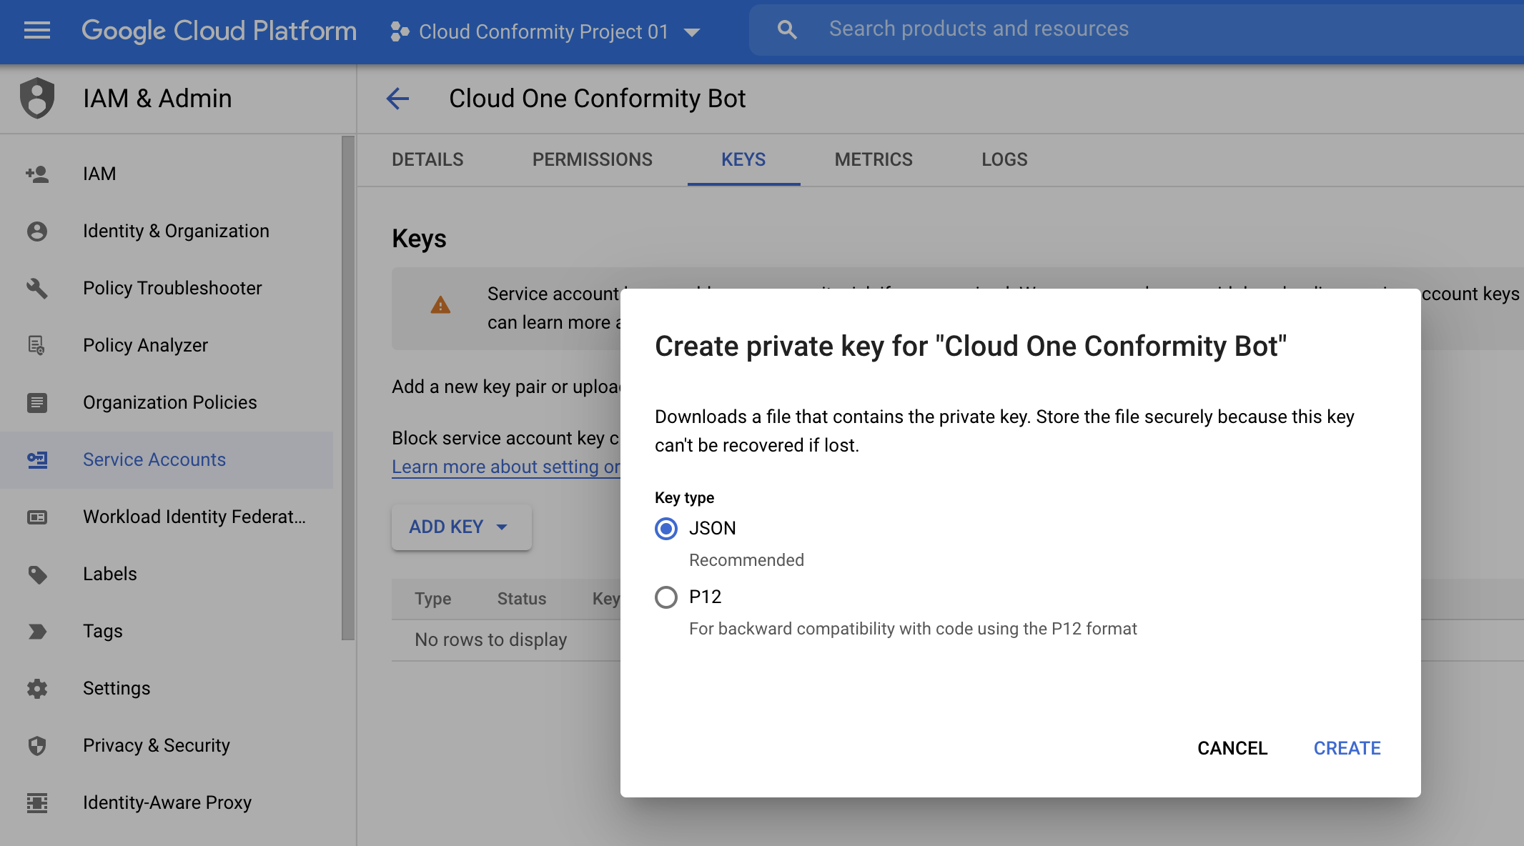Switch to the PERMISSIONS tab
Viewport: 1524px width, 846px height.
[x=592, y=159]
